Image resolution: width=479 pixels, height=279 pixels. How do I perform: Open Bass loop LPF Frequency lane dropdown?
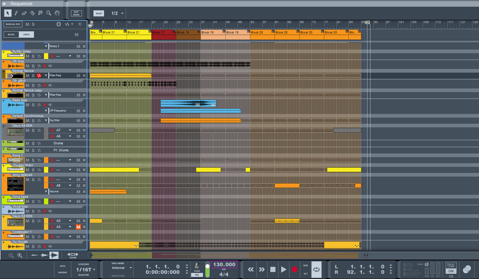tap(46, 111)
